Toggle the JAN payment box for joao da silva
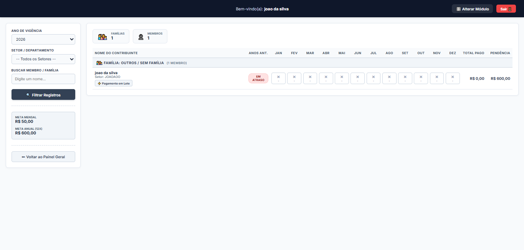Viewport: 524px width, 250px height. pyautogui.click(x=278, y=78)
